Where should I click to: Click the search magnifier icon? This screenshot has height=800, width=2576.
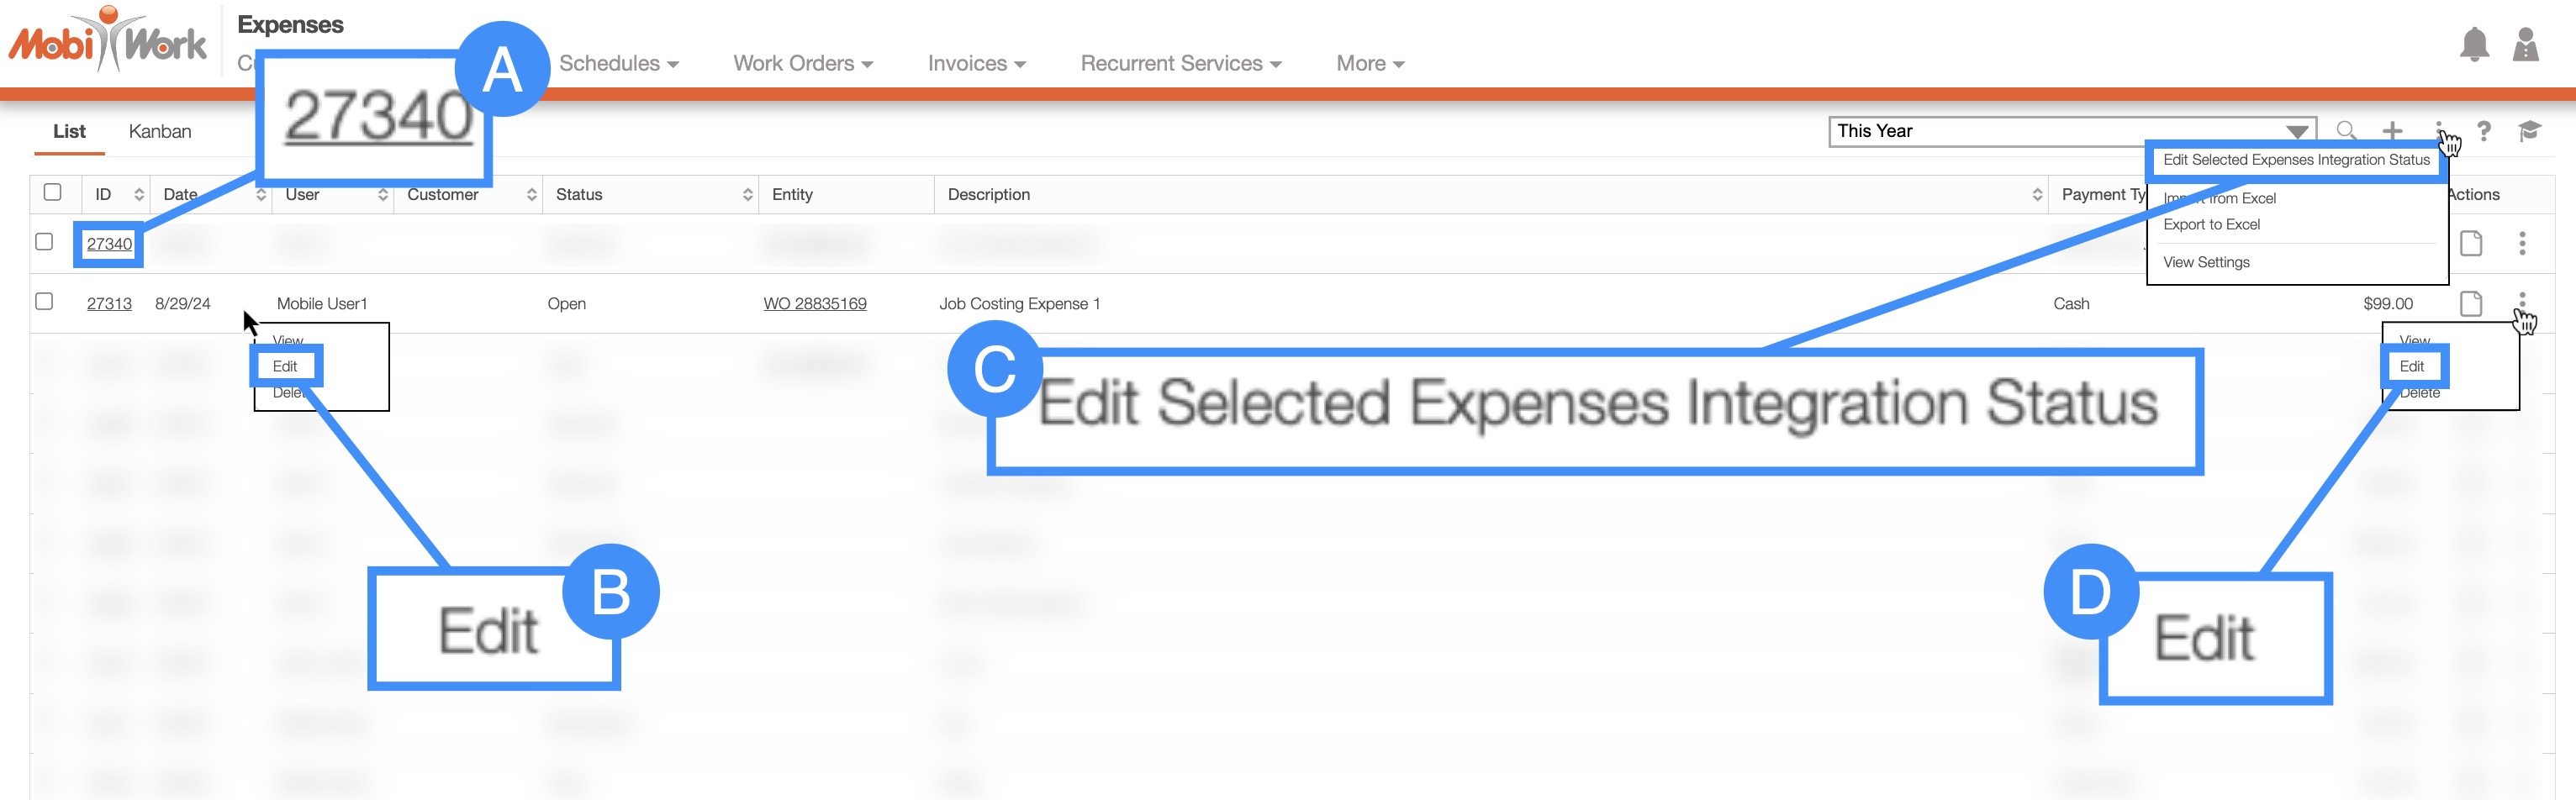pyautogui.click(x=2345, y=131)
